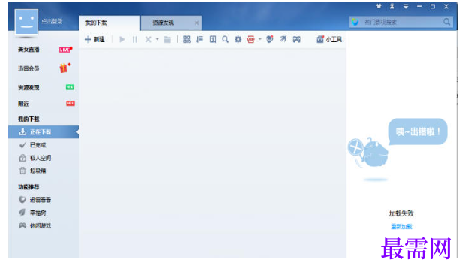Open settings via the gear icon
The width and height of the screenshot is (465, 272).
[238, 39]
